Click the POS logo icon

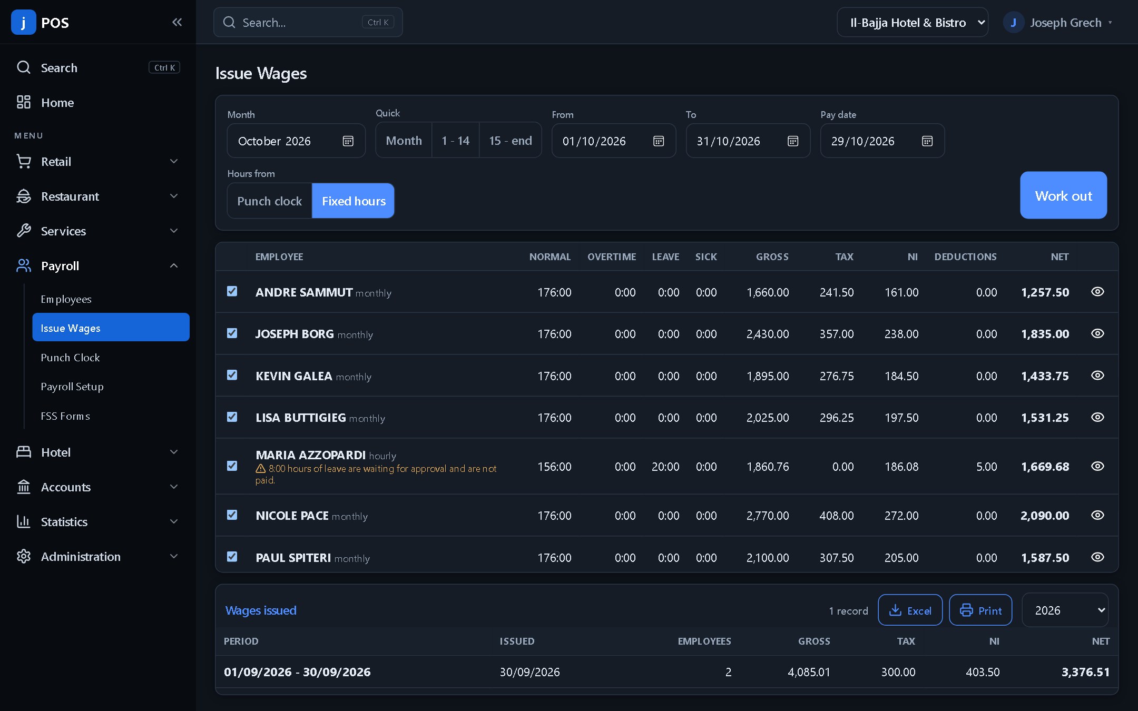23,22
